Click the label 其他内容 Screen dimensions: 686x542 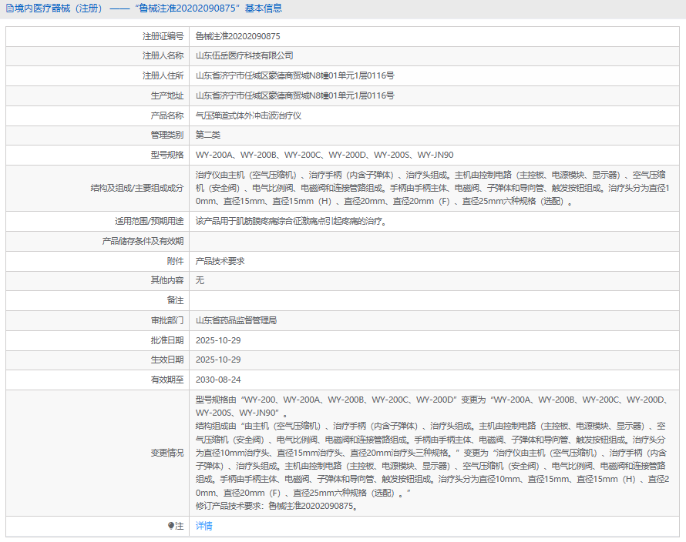tap(167, 280)
